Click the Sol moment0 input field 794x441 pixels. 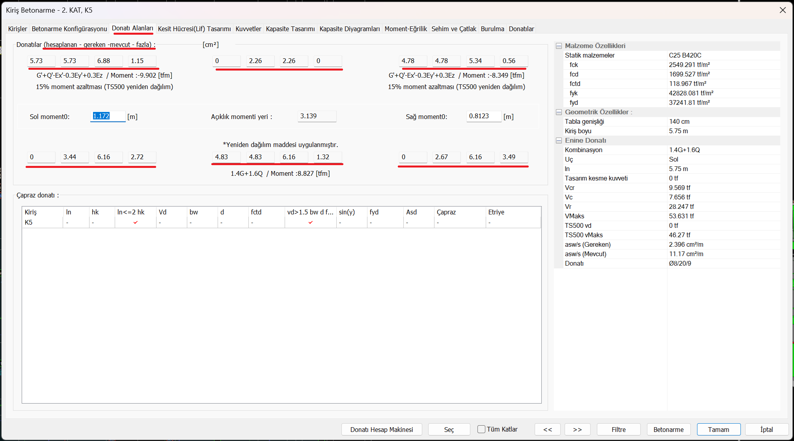click(108, 116)
